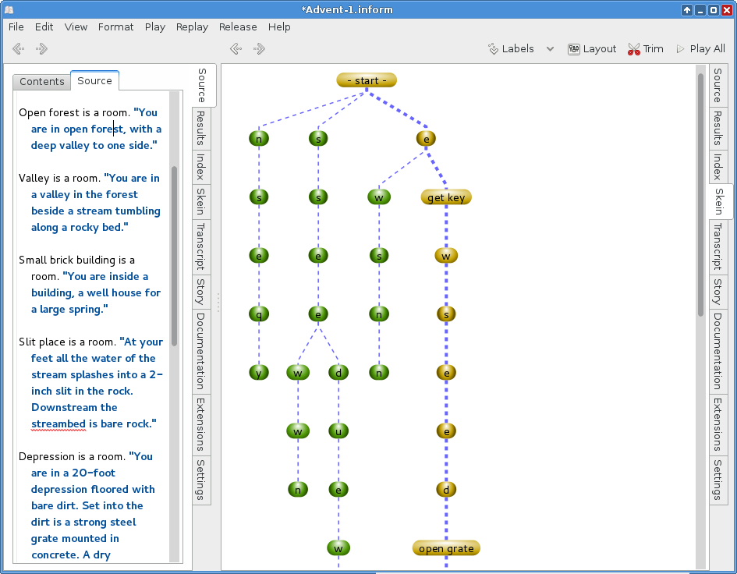Open the Play menu
Image resolution: width=737 pixels, height=574 pixels.
pyautogui.click(x=154, y=27)
